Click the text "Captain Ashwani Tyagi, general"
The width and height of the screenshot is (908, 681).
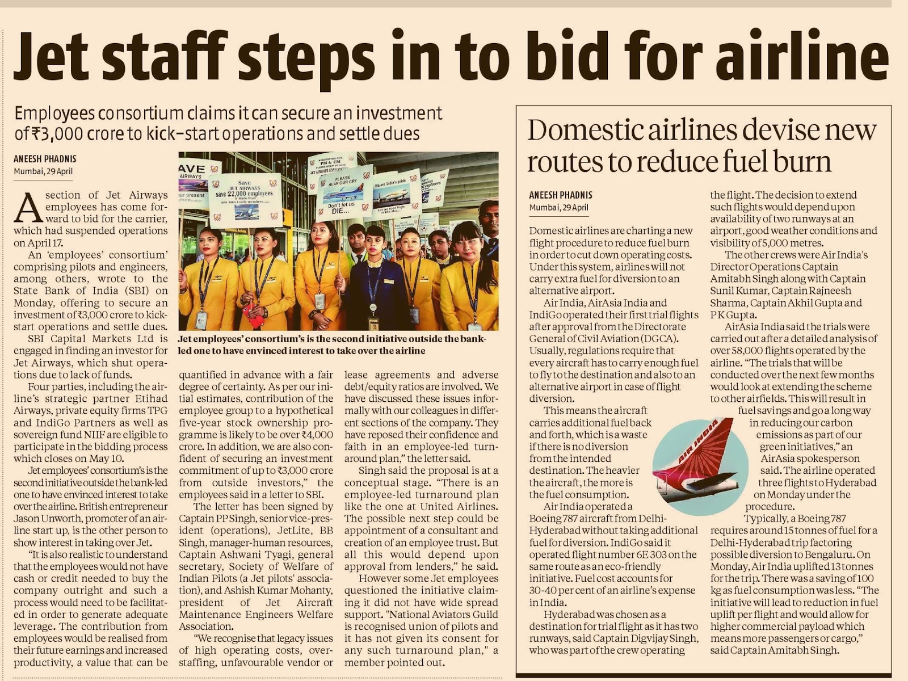pos(256,554)
